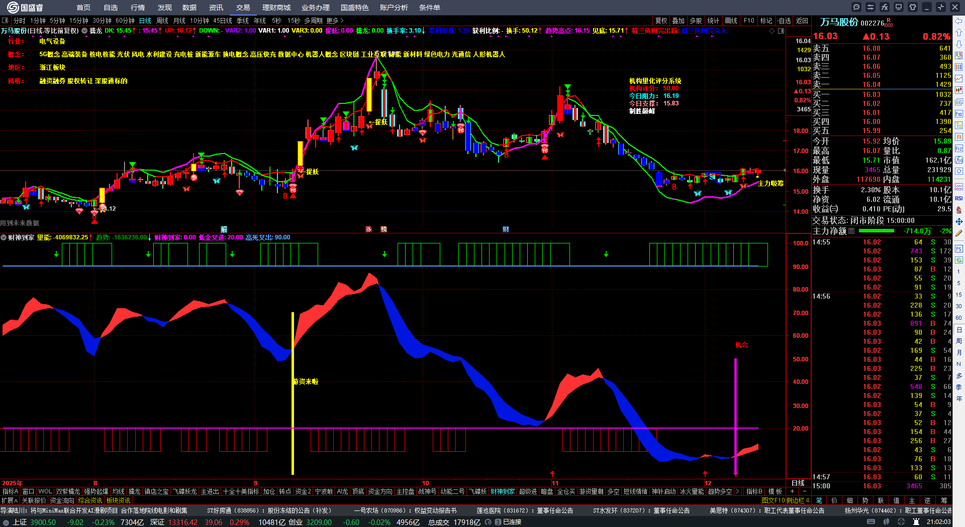
Task: Click the 综合资讯 news button
Action: pos(90,500)
